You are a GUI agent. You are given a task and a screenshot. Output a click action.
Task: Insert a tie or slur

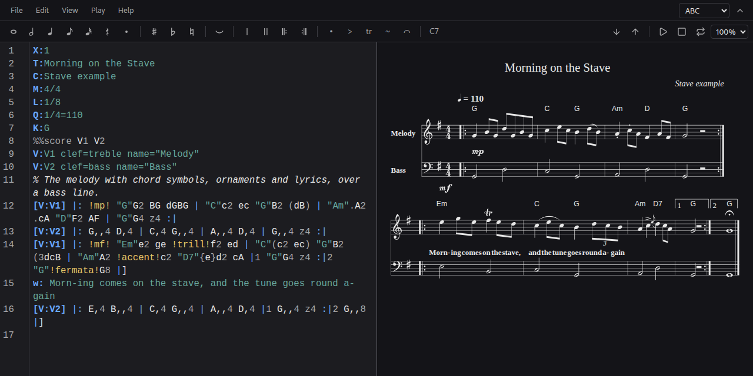219,32
